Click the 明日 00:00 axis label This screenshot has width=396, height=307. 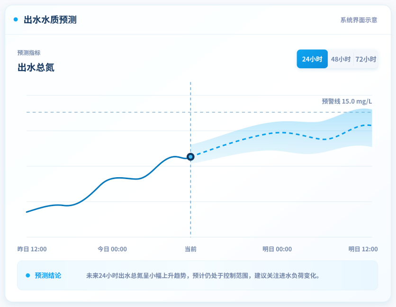coord(277,249)
